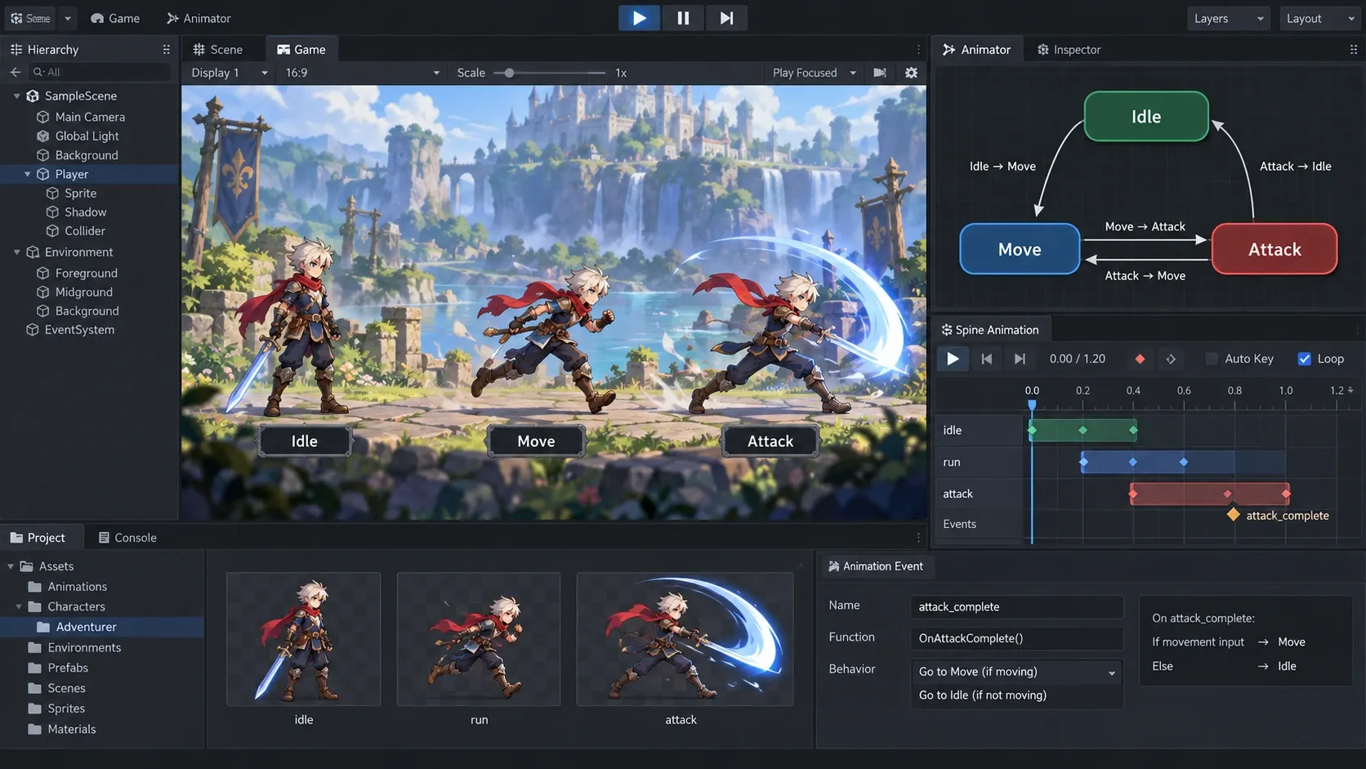Select Main Camera in Hierarchy
This screenshot has width=1366, height=769.
89,117
